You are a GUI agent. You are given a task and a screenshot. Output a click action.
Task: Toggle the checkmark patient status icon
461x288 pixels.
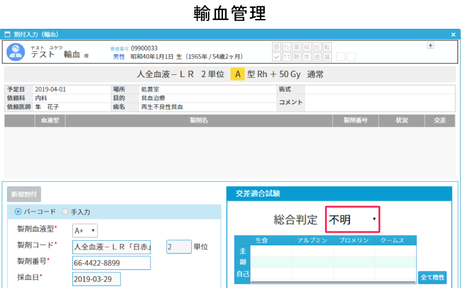click(277, 56)
